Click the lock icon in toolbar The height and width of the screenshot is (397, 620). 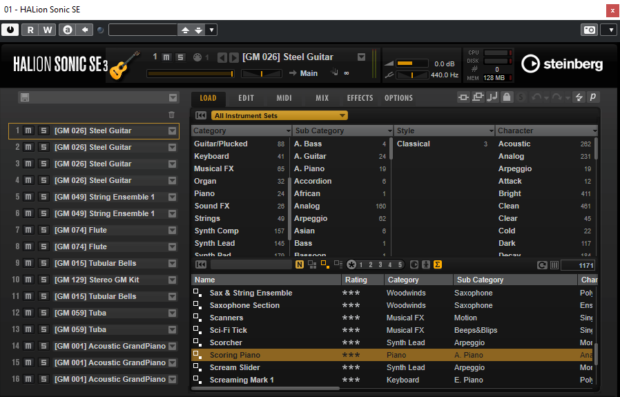[x=507, y=97]
